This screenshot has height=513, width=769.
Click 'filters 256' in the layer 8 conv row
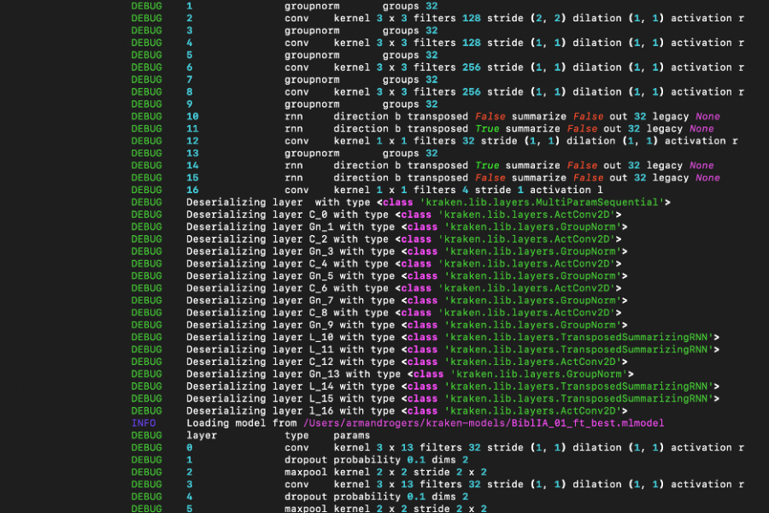pyautogui.click(x=447, y=91)
